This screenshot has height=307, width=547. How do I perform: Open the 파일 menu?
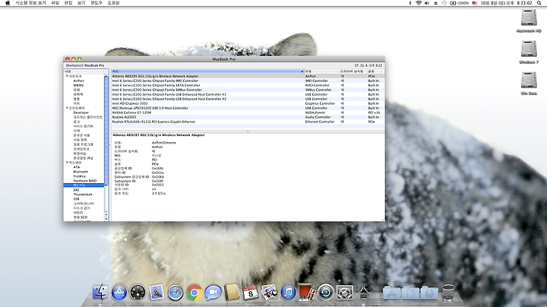(x=55, y=3)
